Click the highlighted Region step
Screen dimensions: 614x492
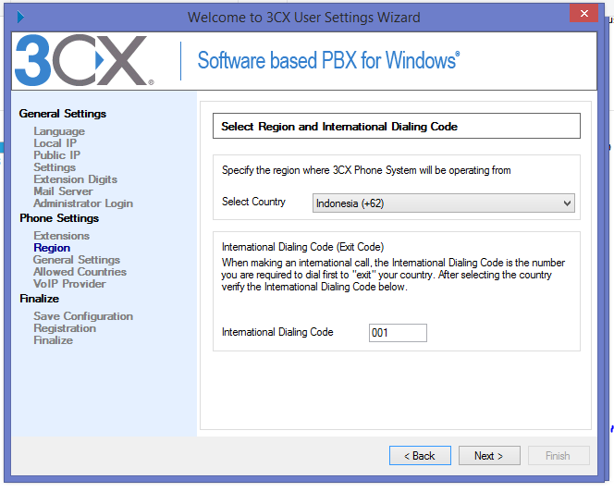[52, 248]
